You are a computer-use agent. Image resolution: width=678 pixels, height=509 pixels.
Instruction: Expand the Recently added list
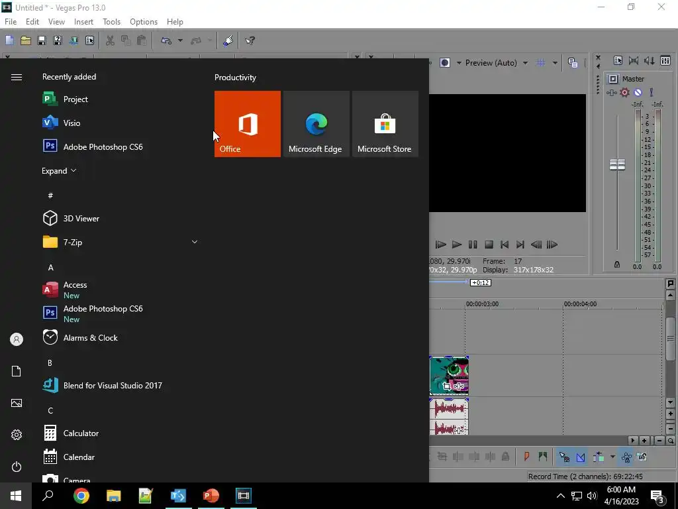click(59, 170)
